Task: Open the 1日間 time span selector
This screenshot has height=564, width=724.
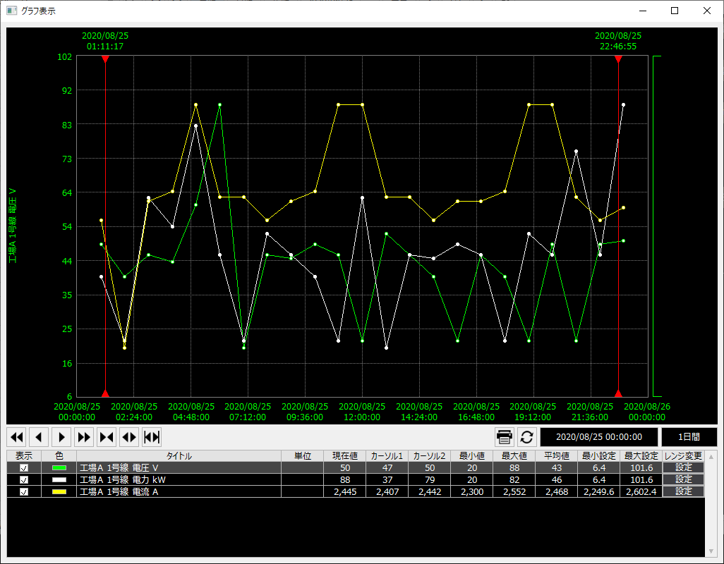Action: coord(689,437)
